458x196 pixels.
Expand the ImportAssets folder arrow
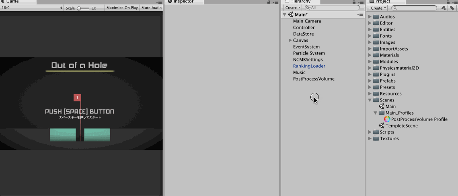point(370,48)
